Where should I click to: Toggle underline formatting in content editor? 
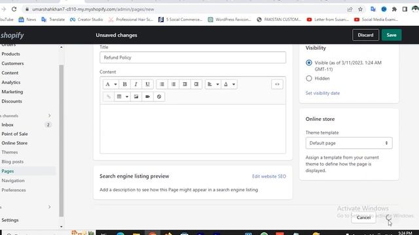(x=147, y=84)
